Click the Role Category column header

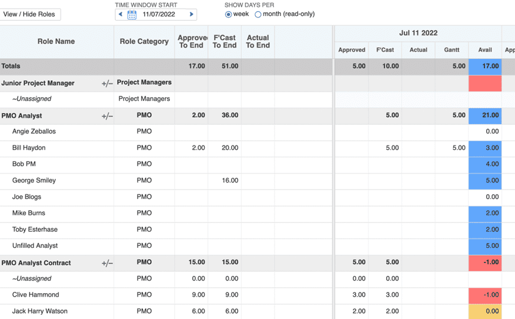point(144,41)
